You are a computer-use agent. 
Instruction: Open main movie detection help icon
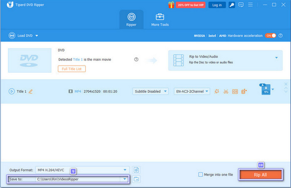tap(136, 59)
